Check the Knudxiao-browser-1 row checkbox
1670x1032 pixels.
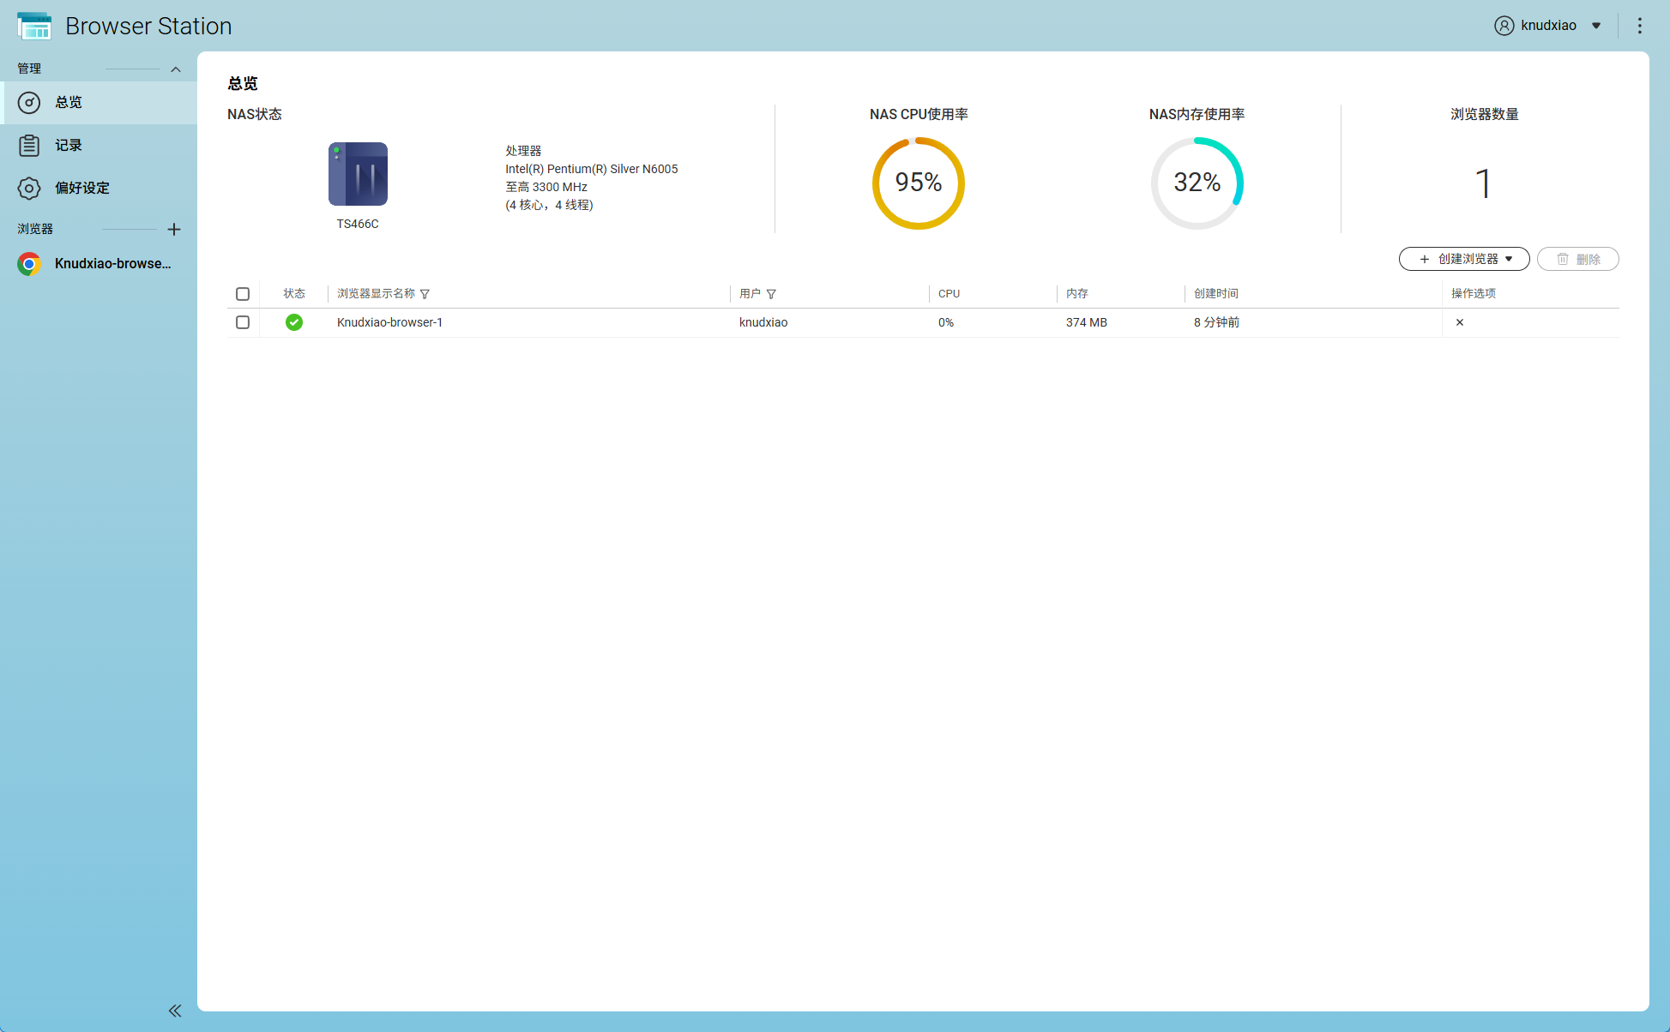pos(243,322)
